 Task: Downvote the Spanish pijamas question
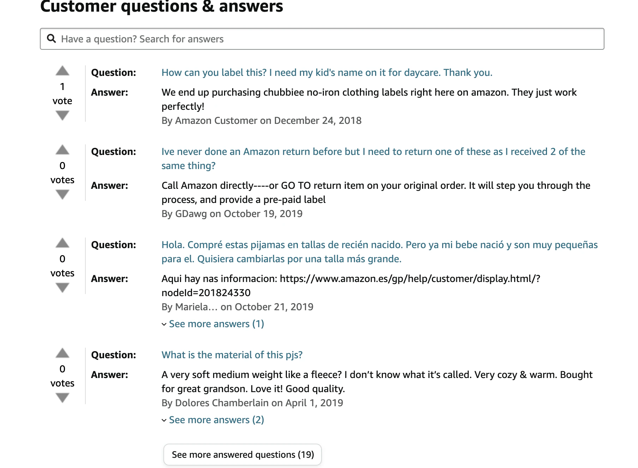click(62, 288)
